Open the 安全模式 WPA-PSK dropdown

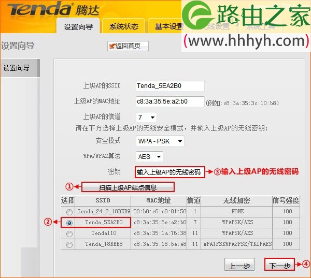pyautogui.click(x=160, y=141)
